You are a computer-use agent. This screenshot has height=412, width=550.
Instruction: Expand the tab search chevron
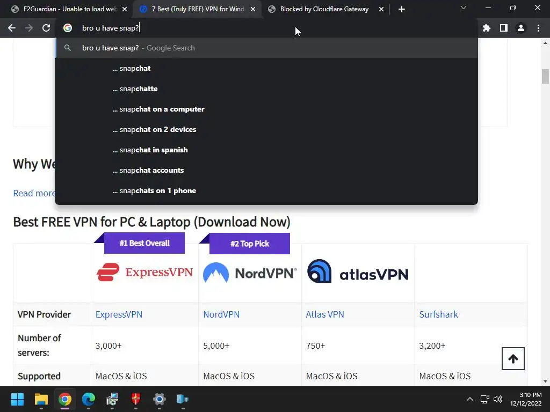(x=464, y=8)
